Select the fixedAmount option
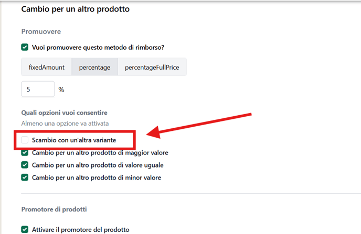The width and height of the screenshot is (361, 234). click(x=47, y=67)
